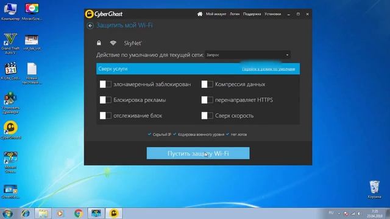Open Movavi scissors desktop shortcut
Screen dimensions: 390x219
point(10,162)
